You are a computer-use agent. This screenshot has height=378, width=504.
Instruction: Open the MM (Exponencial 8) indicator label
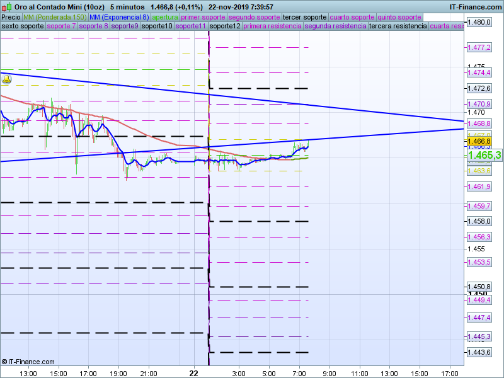tap(119, 17)
